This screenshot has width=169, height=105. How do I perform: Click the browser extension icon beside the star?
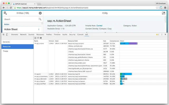coord(161,8)
